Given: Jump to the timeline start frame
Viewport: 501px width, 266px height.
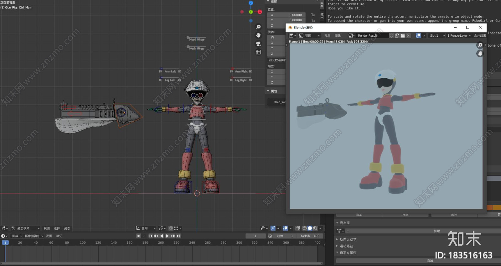Looking at the screenshot, I should pyautogui.click(x=151, y=236).
